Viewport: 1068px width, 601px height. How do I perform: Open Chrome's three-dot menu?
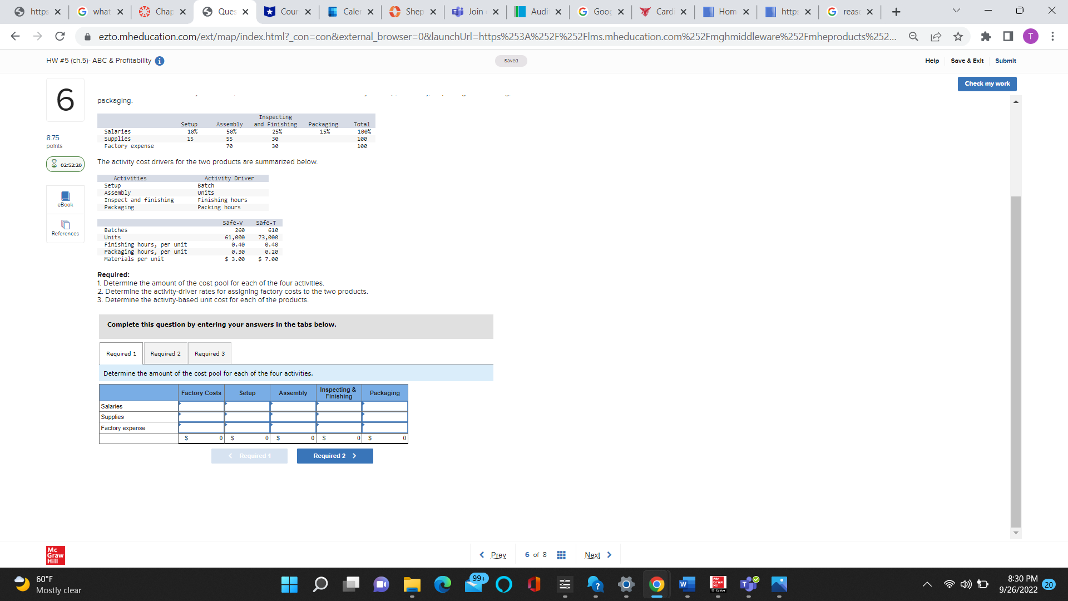click(x=1052, y=37)
